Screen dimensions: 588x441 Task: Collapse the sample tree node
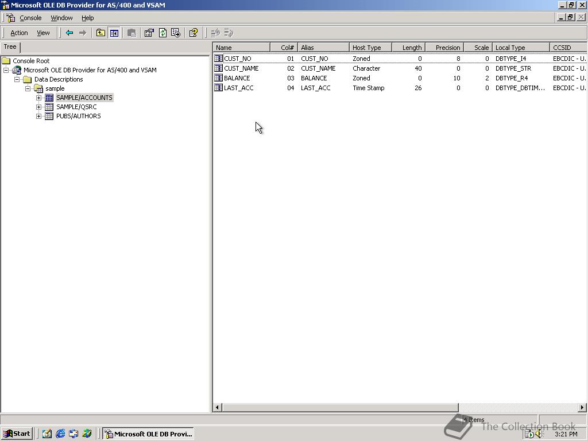tap(28, 88)
